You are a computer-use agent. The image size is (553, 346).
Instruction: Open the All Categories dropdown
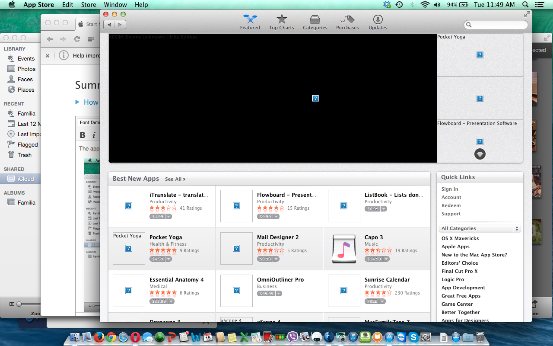(480, 228)
